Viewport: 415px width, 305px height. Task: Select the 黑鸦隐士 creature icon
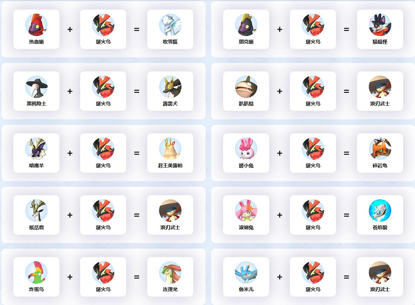pos(36,87)
